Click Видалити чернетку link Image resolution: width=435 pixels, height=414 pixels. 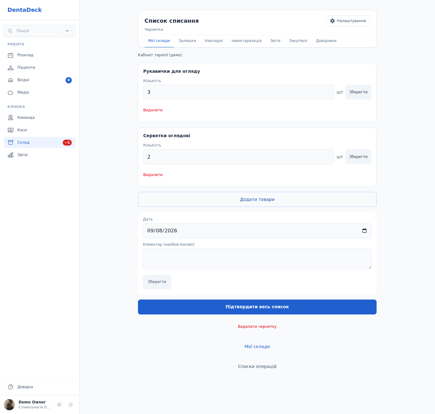click(257, 327)
